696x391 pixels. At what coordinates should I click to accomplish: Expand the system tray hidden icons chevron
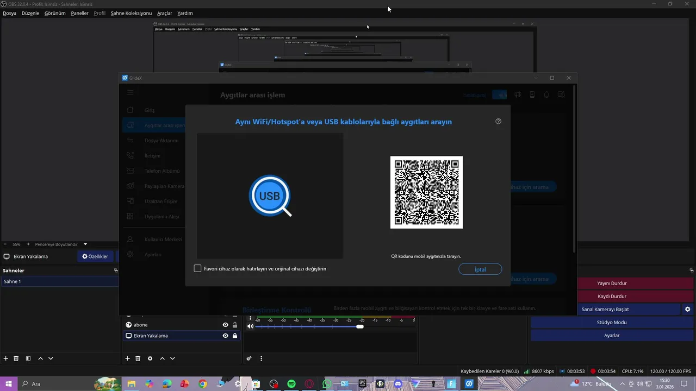pos(623,384)
